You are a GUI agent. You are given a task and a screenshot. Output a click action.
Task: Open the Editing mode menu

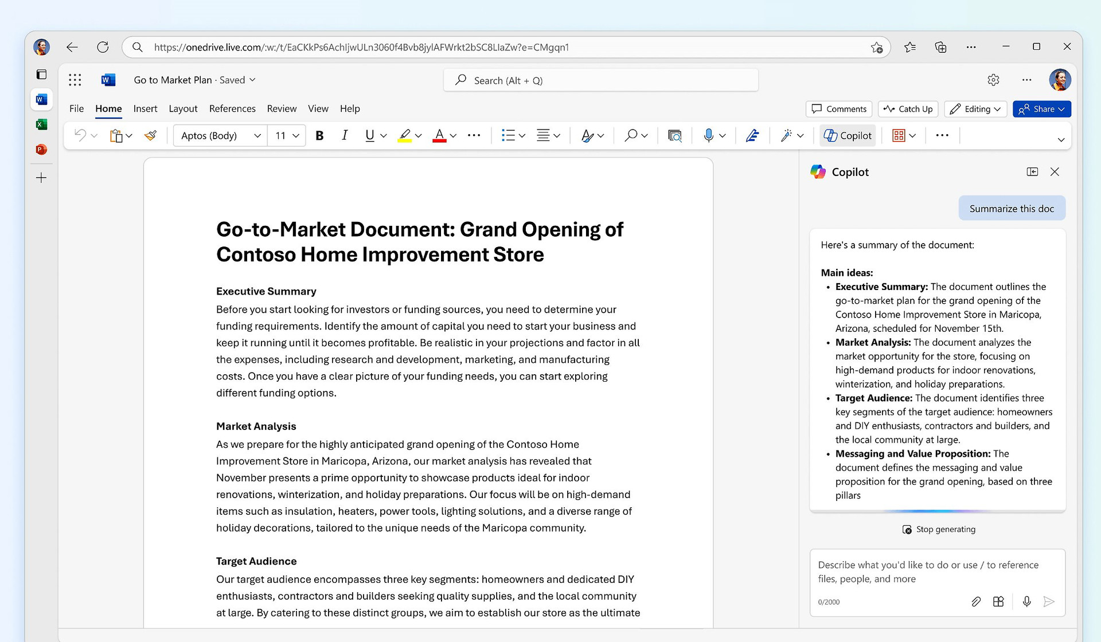(975, 109)
